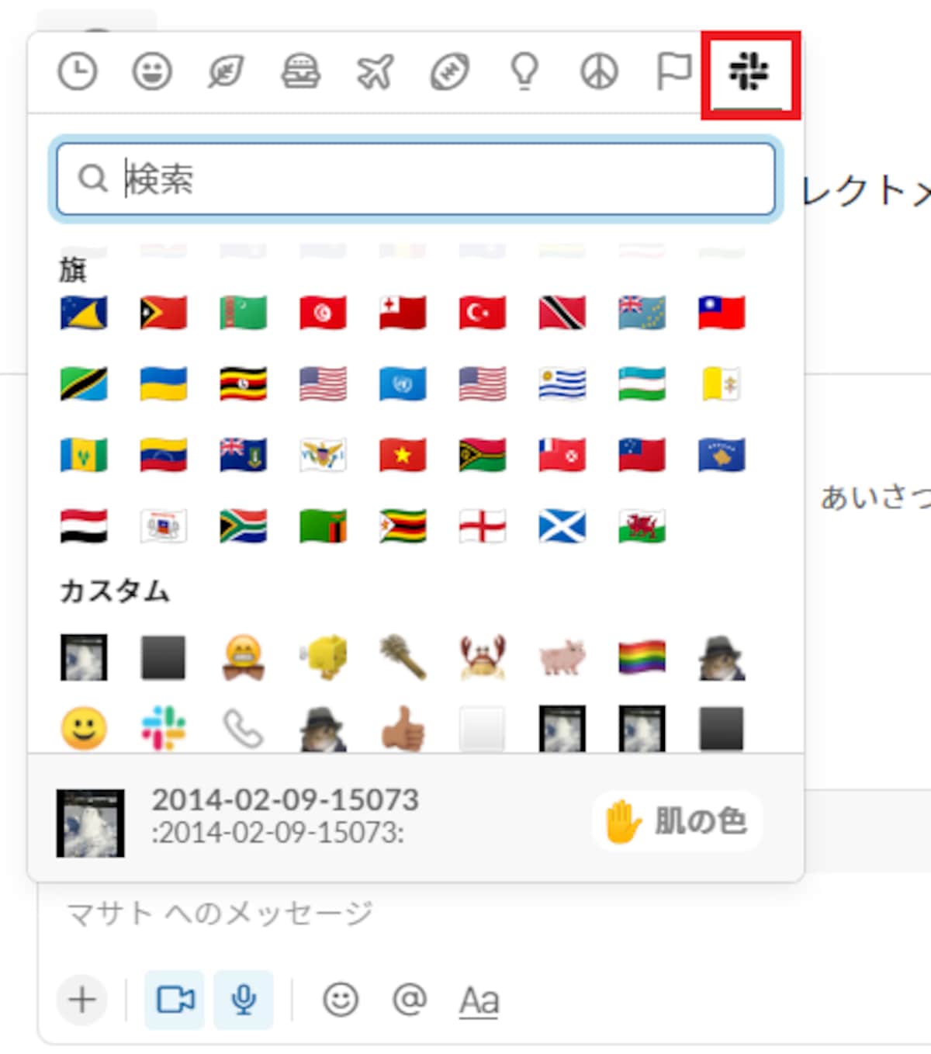
Task: Open attachments menu with plus button
Action: [x=82, y=1000]
